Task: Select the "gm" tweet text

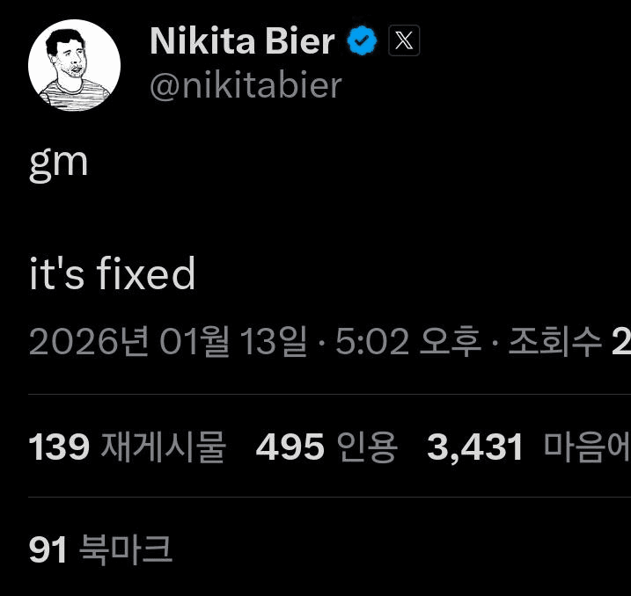Action: (59, 163)
